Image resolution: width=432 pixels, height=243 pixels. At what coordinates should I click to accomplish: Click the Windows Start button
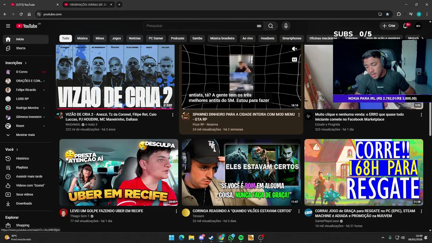click(171, 238)
